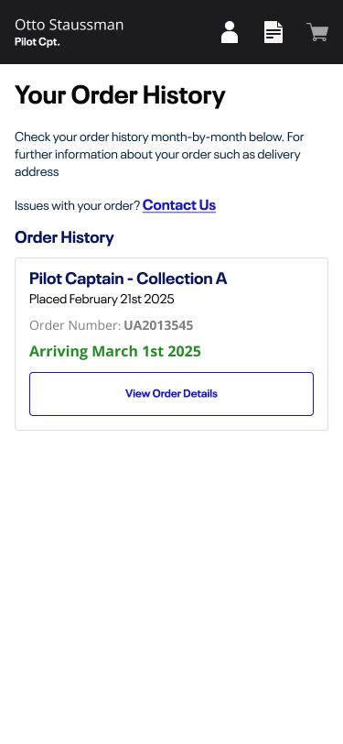Click the Otto Staussman name in header

[70, 25]
